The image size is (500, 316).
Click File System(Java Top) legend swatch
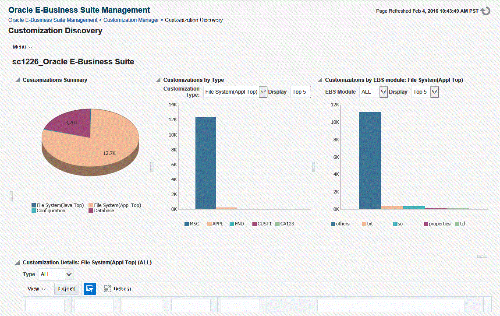(x=34, y=205)
